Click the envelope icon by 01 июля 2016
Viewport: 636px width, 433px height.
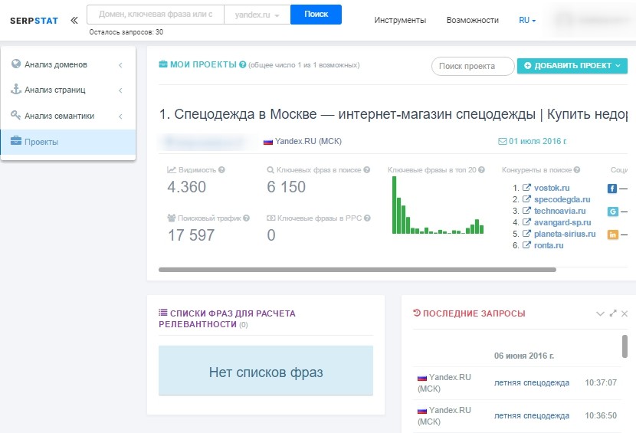coord(503,141)
